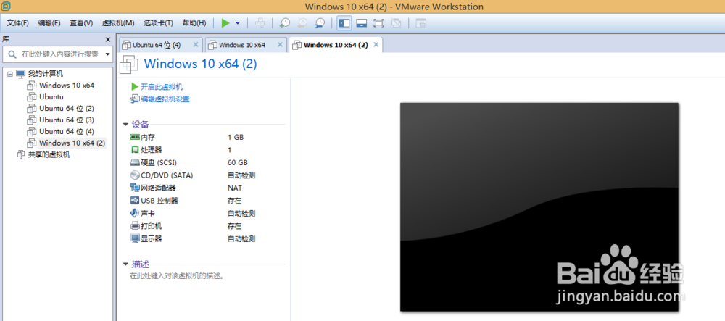Open the library search filter dropdown arrow
Viewport: 725px width, 321px height.
click(x=108, y=54)
